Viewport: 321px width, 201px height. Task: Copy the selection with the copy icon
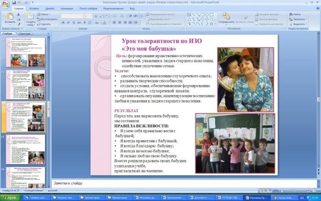pos(19,19)
